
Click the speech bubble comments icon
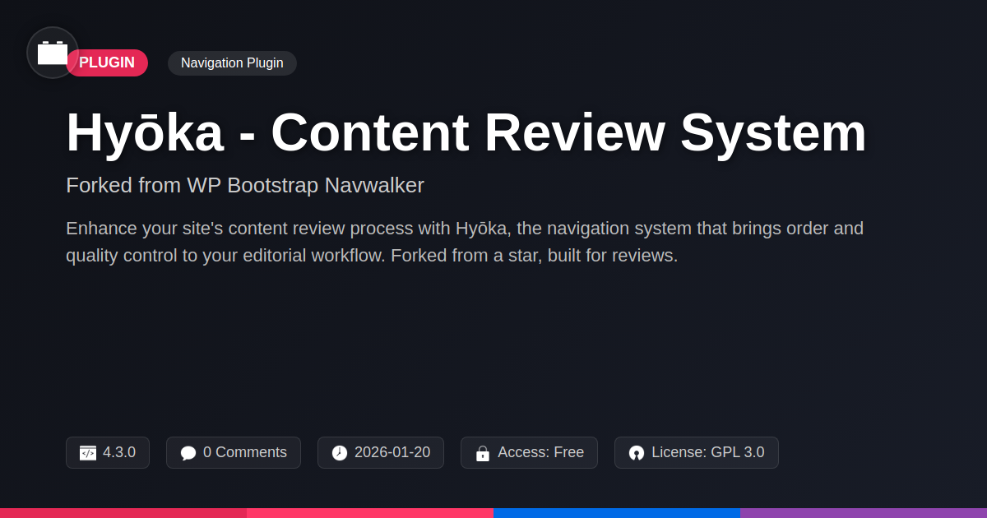coord(188,453)
